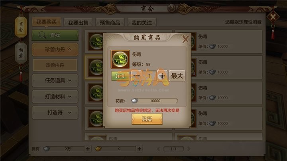
Task: Close the 购买商品 dialog with X
Action: 185,39
